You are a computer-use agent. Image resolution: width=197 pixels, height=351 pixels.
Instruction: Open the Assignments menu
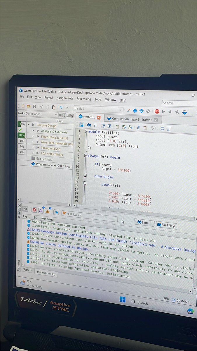[x=65, y=98]
